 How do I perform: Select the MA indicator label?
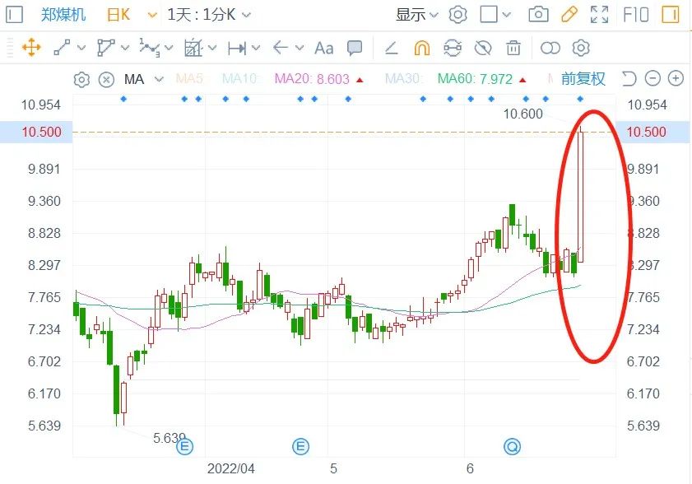click(134, 79)
